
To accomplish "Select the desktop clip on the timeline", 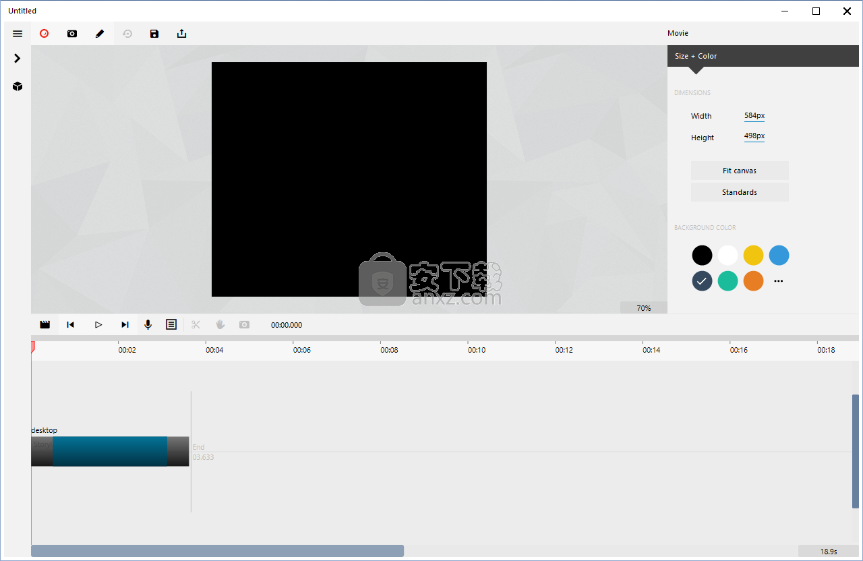I will click(x=110, y=451).
